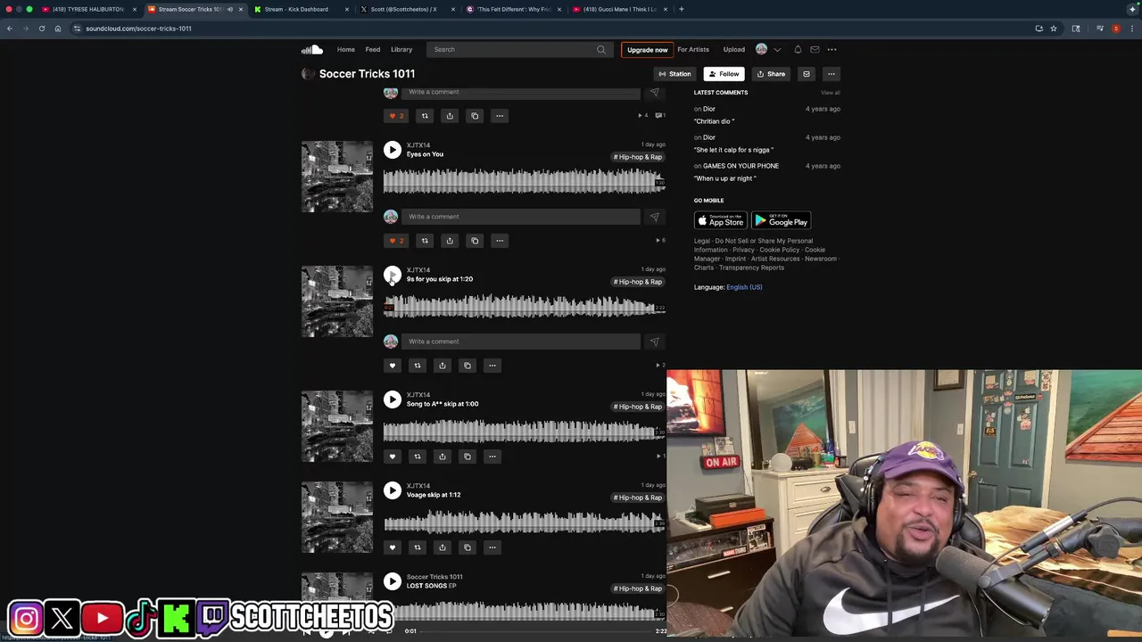Seek in the 9s for you skip waveform
Screen dimensions: 1142x642
[x=524, y=307]
